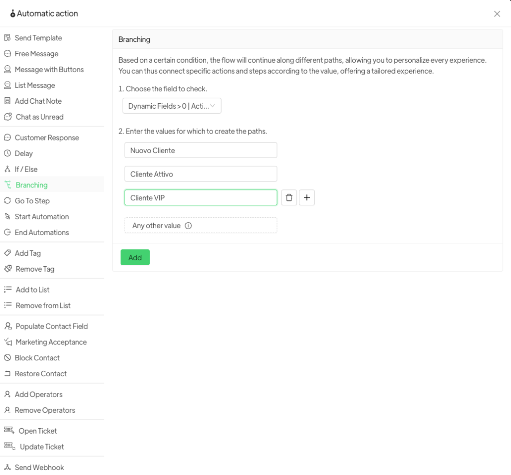Select If / Else action

click(26, 169)
